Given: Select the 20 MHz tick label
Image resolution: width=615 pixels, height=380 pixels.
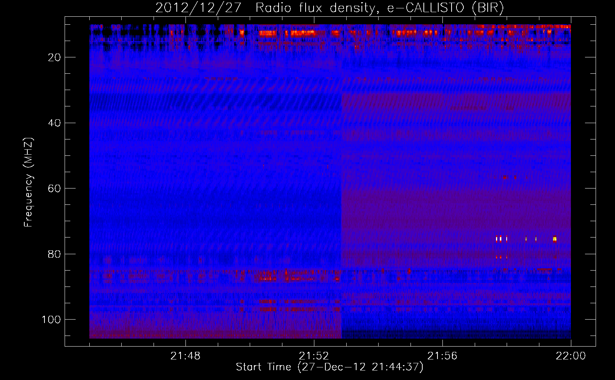Looking at the screenshot, I should pyautogui.click(x=55, y=57).
